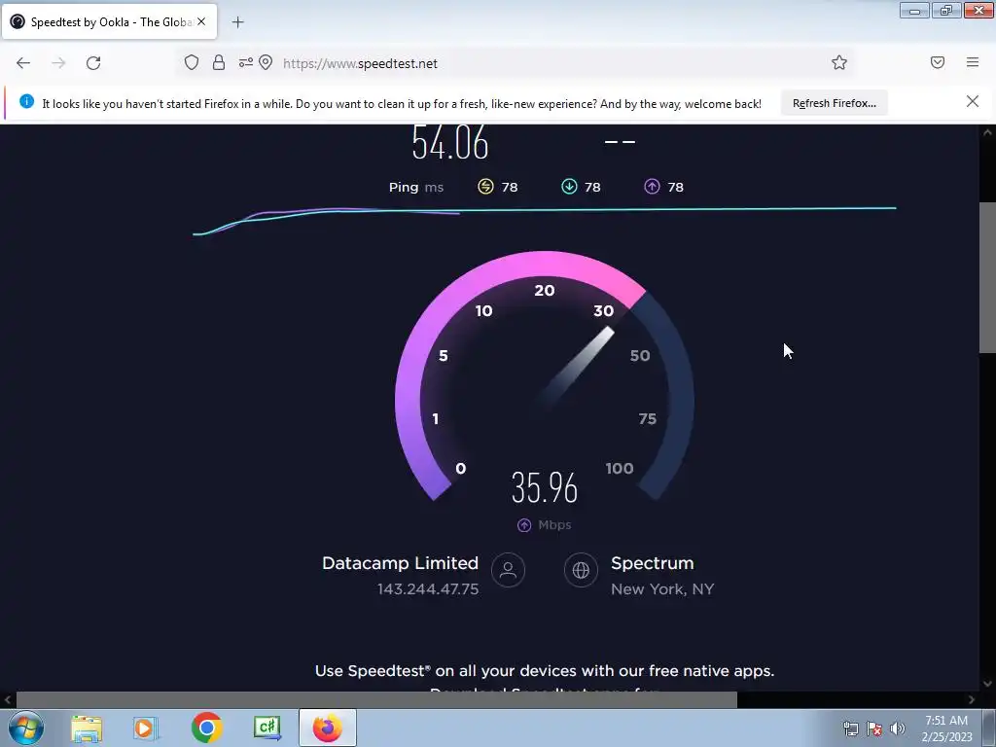The image size is (996, 747).
Task: Click the Refresh Firefox button
Action: (x=834, y=103)
